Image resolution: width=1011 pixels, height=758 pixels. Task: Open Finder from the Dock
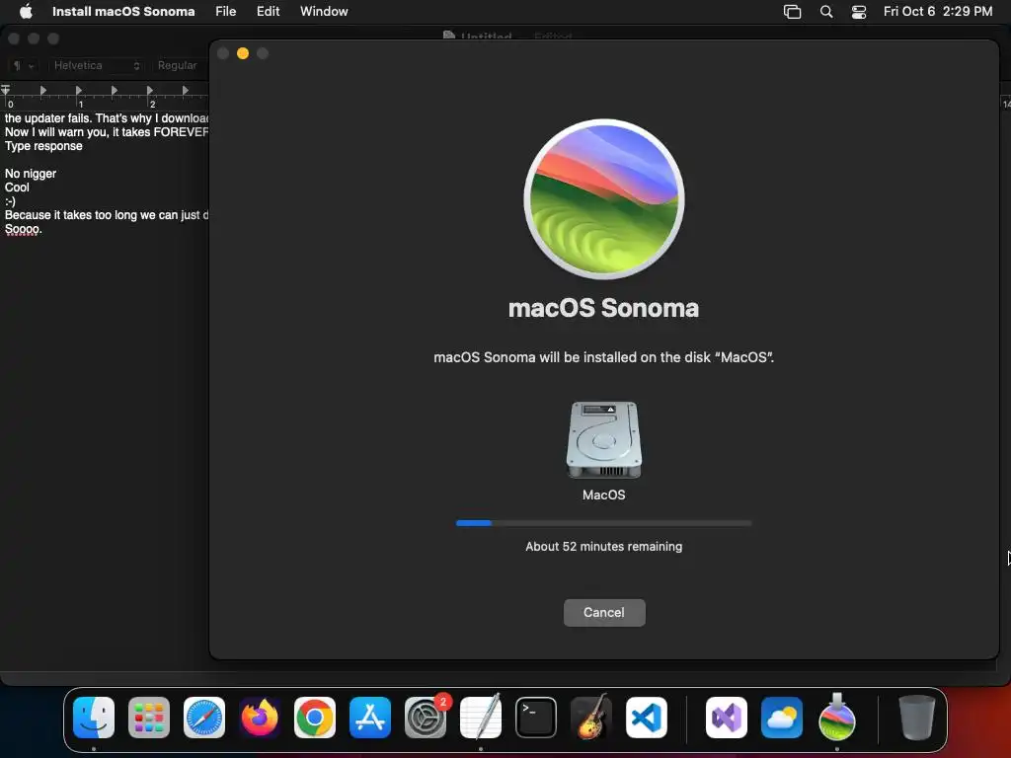tap(94, 718)
